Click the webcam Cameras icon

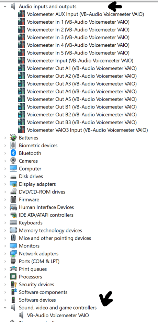tap(13, 161)
